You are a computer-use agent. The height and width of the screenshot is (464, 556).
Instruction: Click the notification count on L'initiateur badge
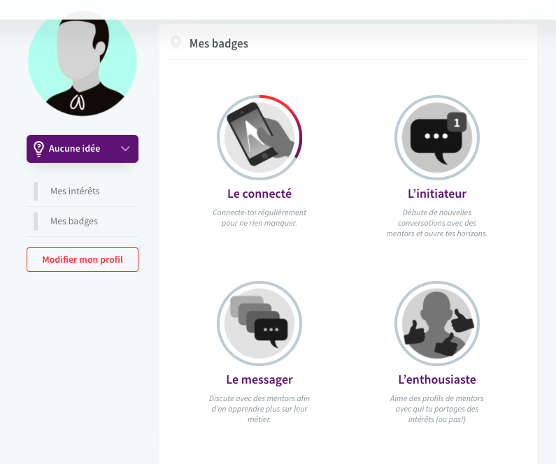457,123
